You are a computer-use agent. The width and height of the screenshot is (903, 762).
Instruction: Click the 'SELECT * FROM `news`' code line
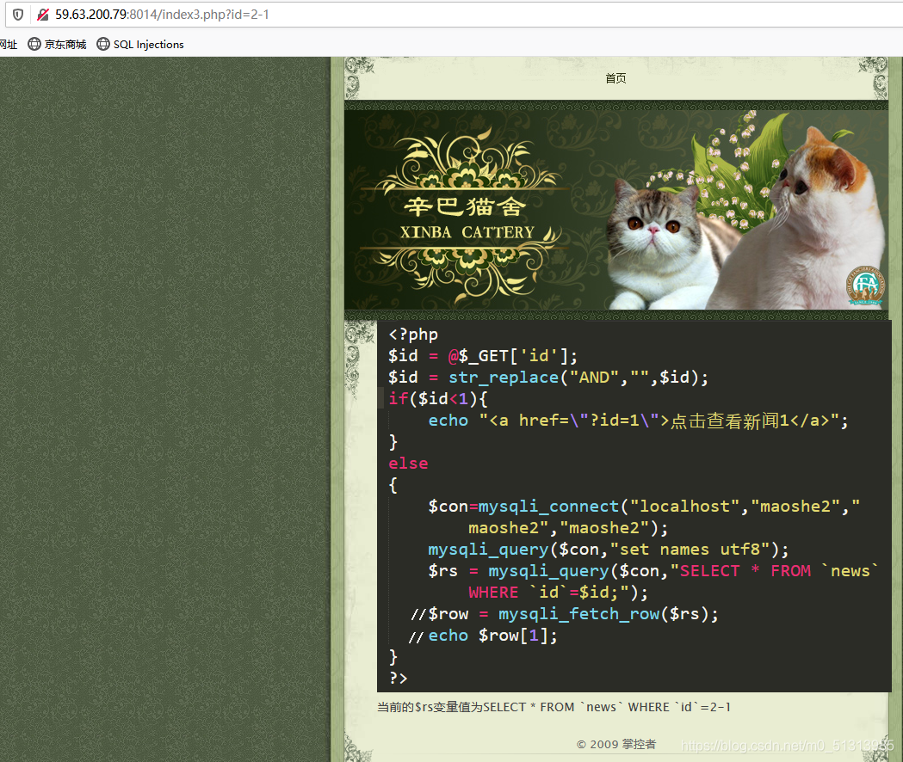point(653,571)
